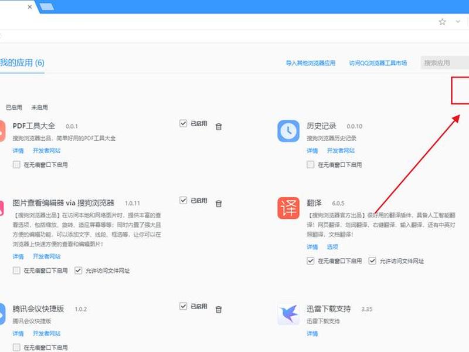
Task: Filter by 未启用 apps
Action: 39,107
